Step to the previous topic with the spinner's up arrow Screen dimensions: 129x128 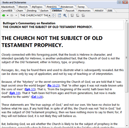click(53, 15)
